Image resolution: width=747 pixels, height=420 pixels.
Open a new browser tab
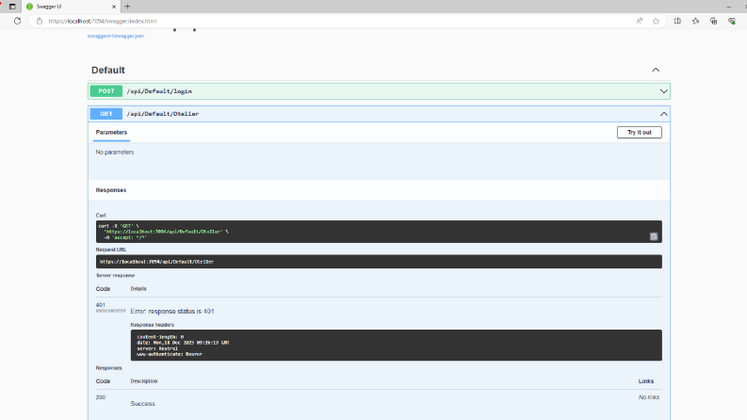(x=127, y=7)
